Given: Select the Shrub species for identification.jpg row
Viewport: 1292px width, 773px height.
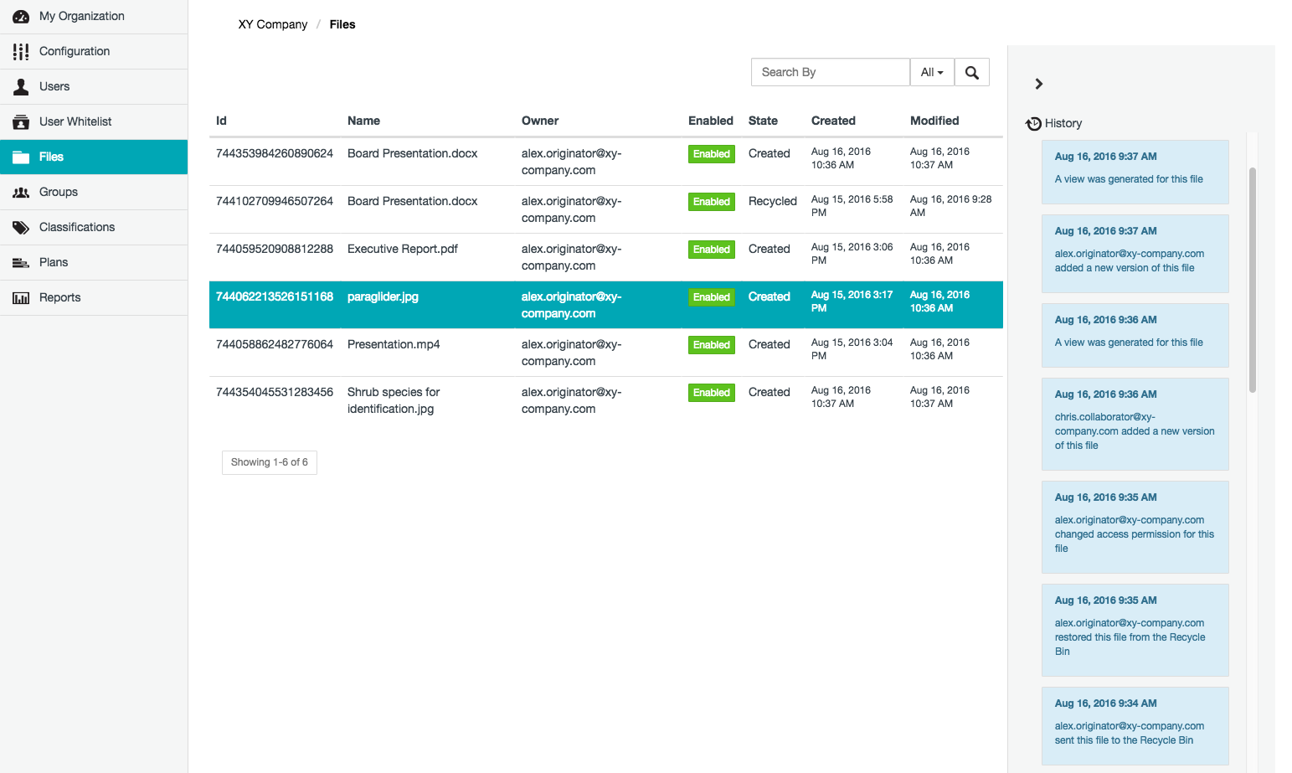Looking at the screenshot, I should 394,400.
